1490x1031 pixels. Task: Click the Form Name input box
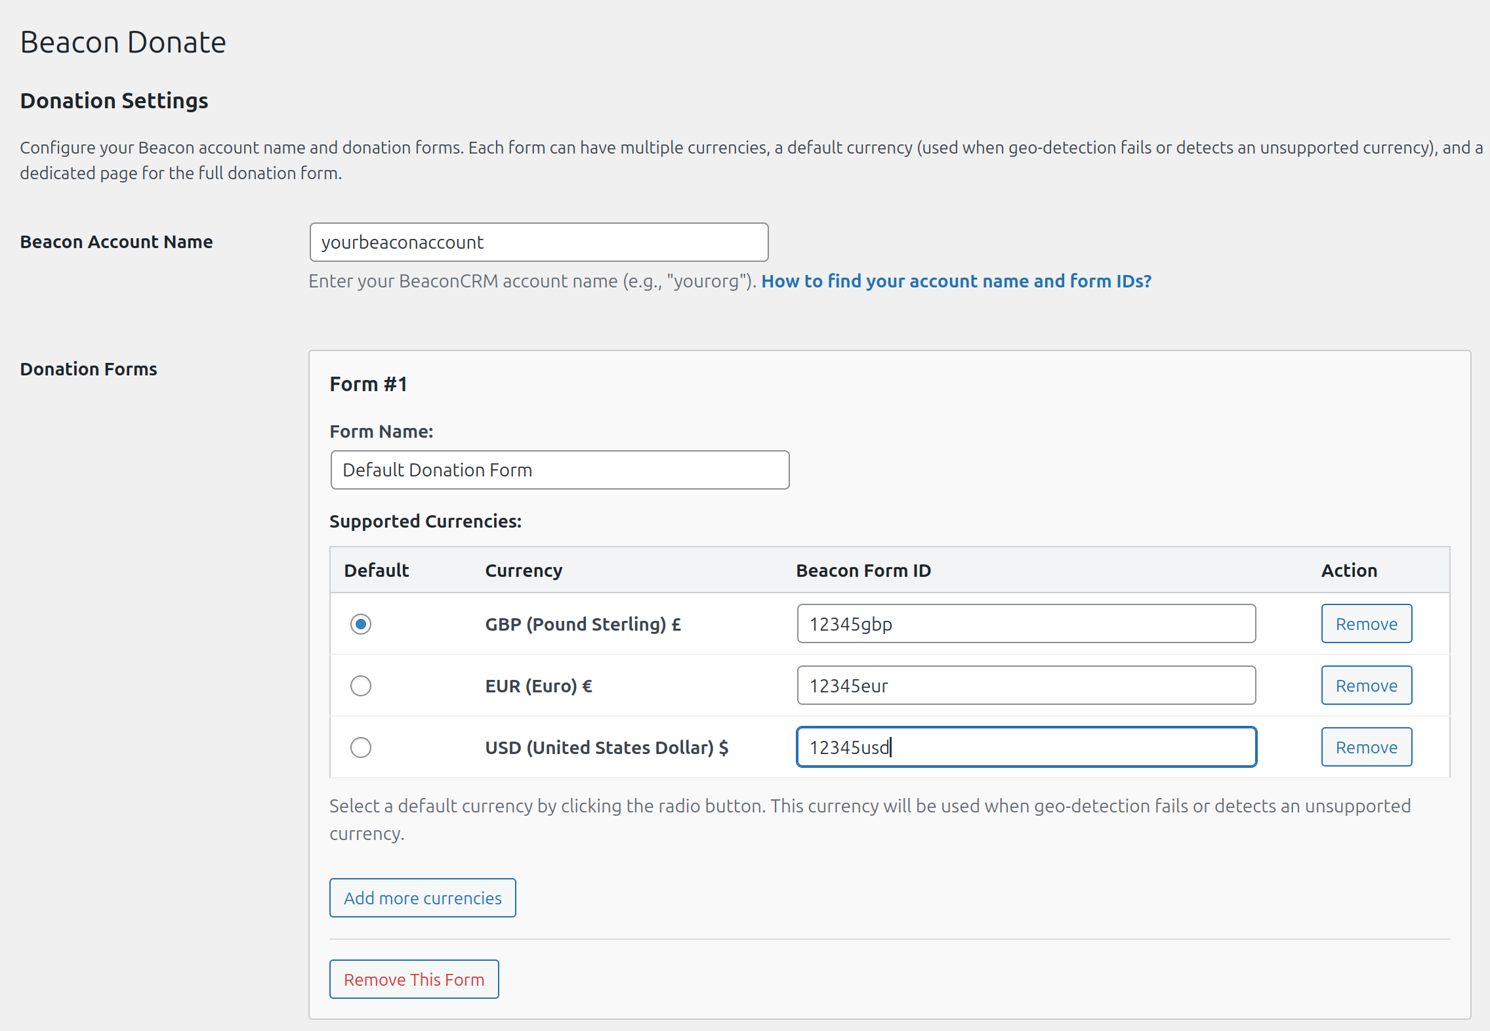(x=559, y=470)
